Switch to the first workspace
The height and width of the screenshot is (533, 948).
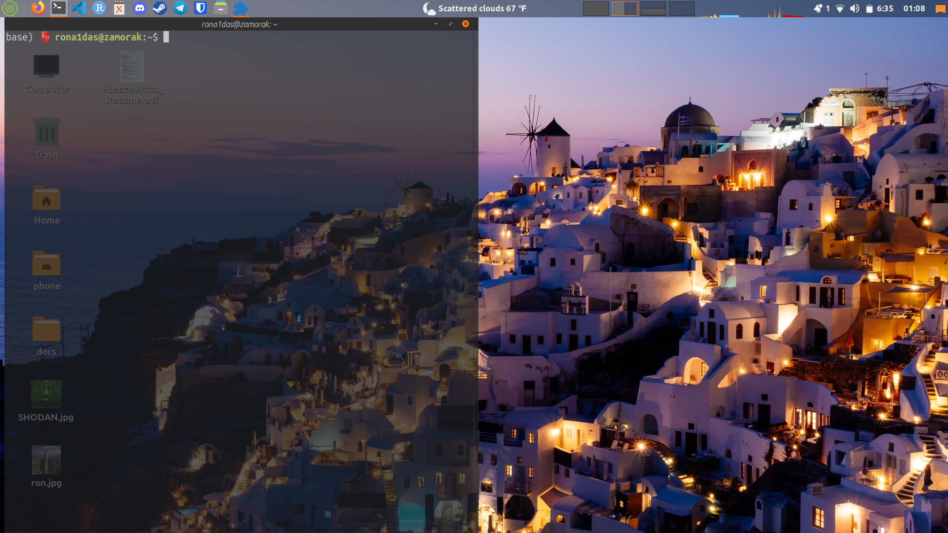coord(595,8)
